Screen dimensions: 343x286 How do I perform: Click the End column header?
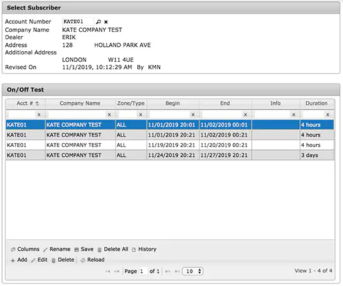point(225,103)
